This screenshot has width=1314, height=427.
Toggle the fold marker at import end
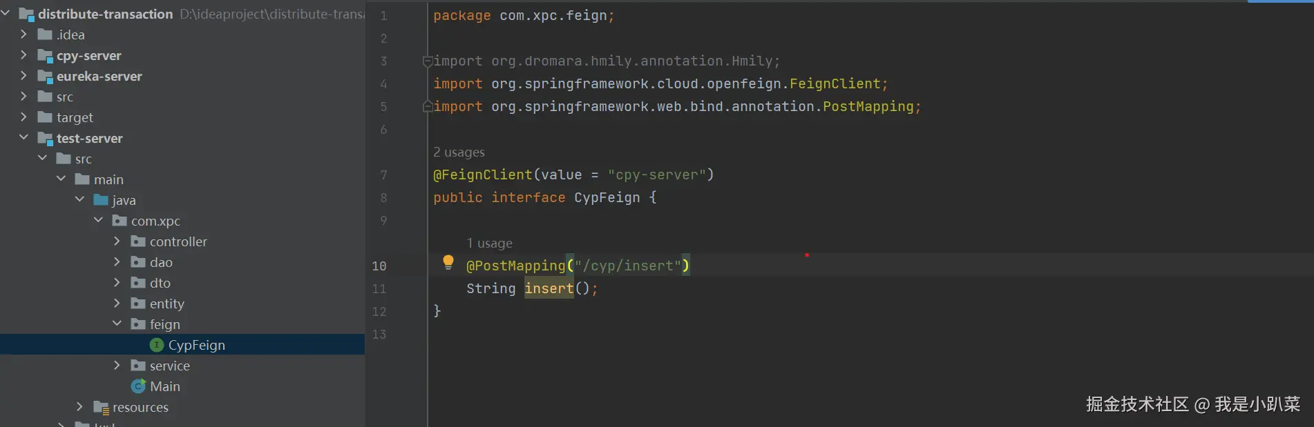point(428,107)
